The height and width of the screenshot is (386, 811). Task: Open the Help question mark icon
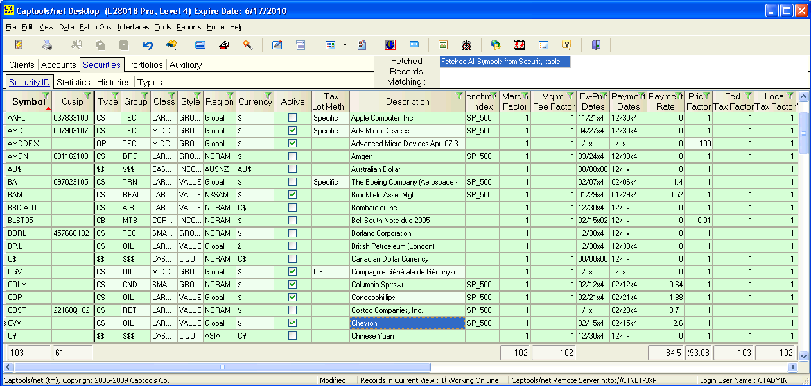566,45
